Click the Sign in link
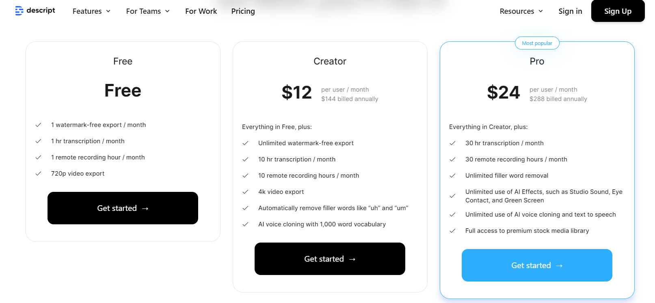The image size is (655, 303). pos(570,11)
